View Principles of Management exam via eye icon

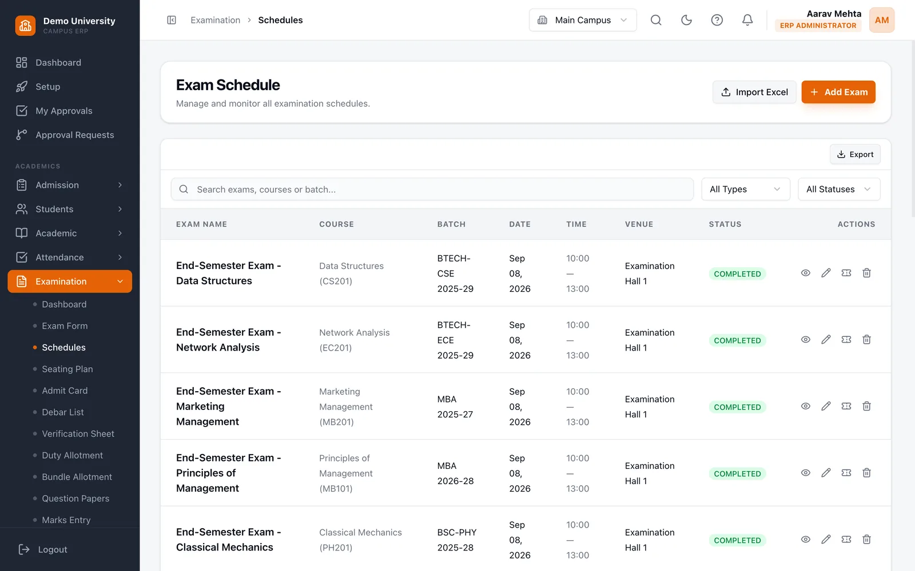(x=805, y=473)
